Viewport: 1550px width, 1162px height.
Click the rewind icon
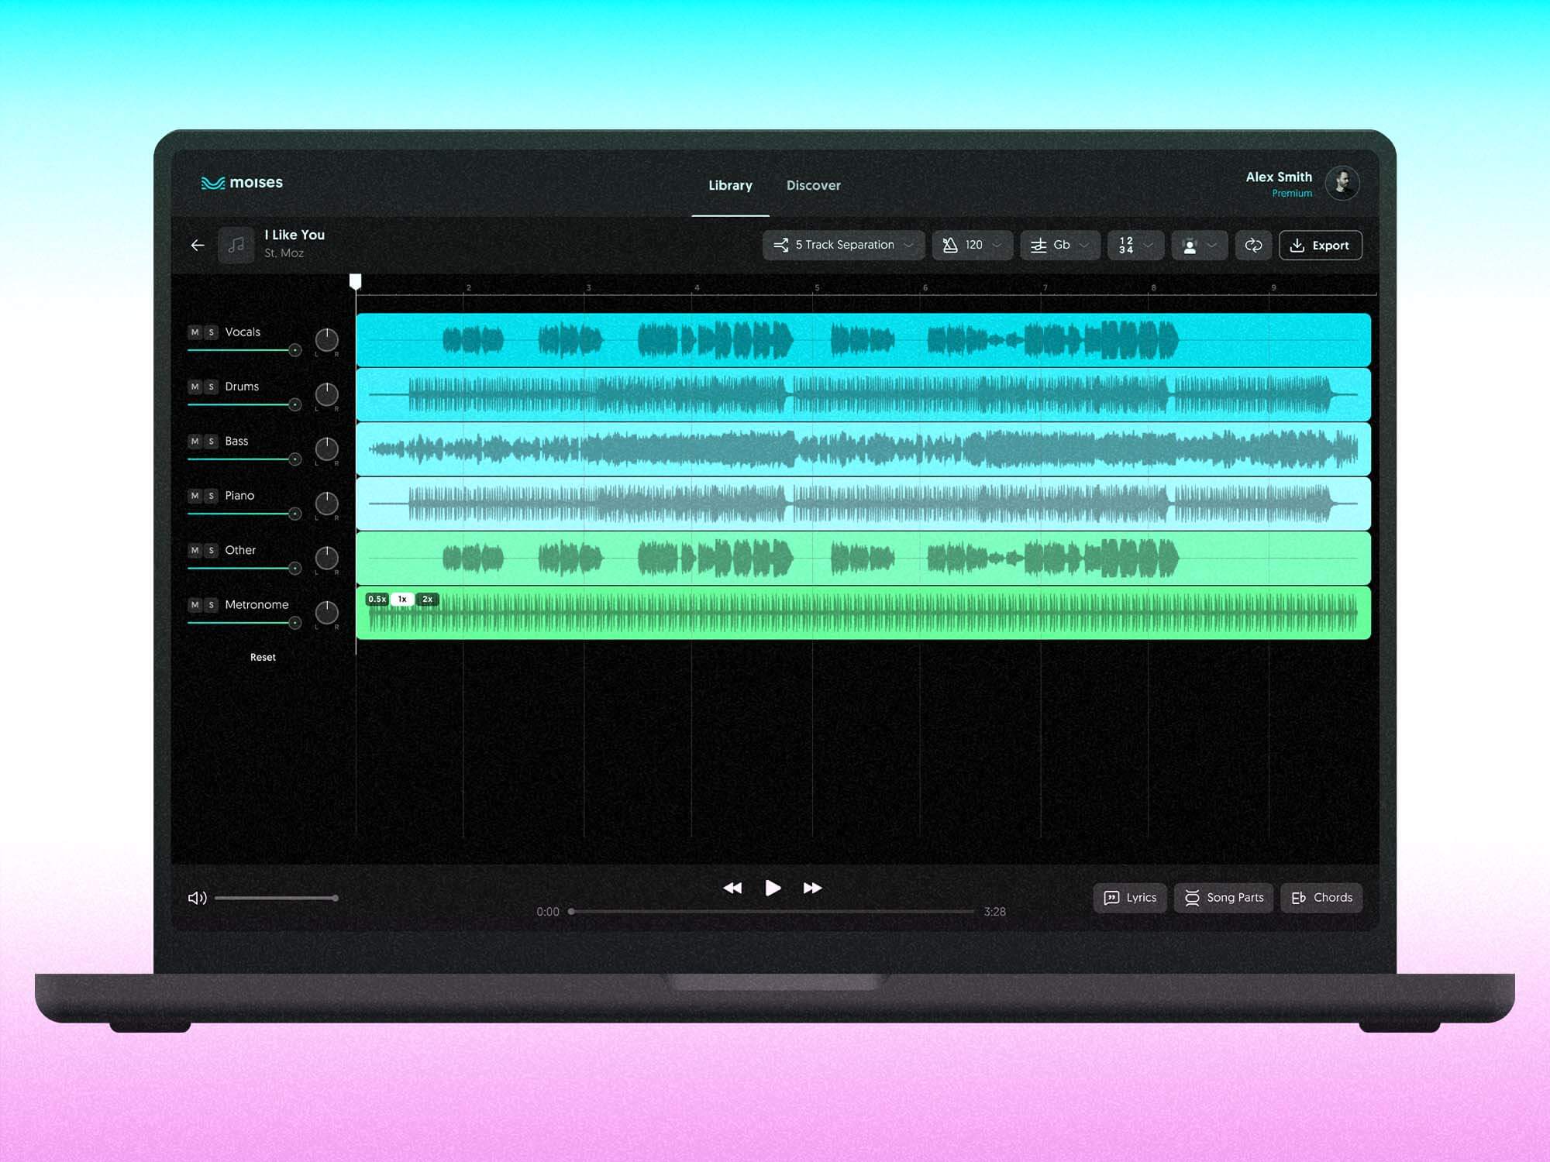[732, 888]
